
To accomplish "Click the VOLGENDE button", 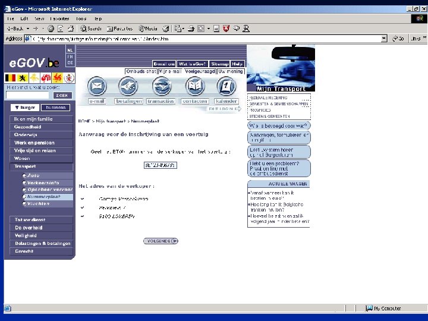I will click(x=160, y=241).
